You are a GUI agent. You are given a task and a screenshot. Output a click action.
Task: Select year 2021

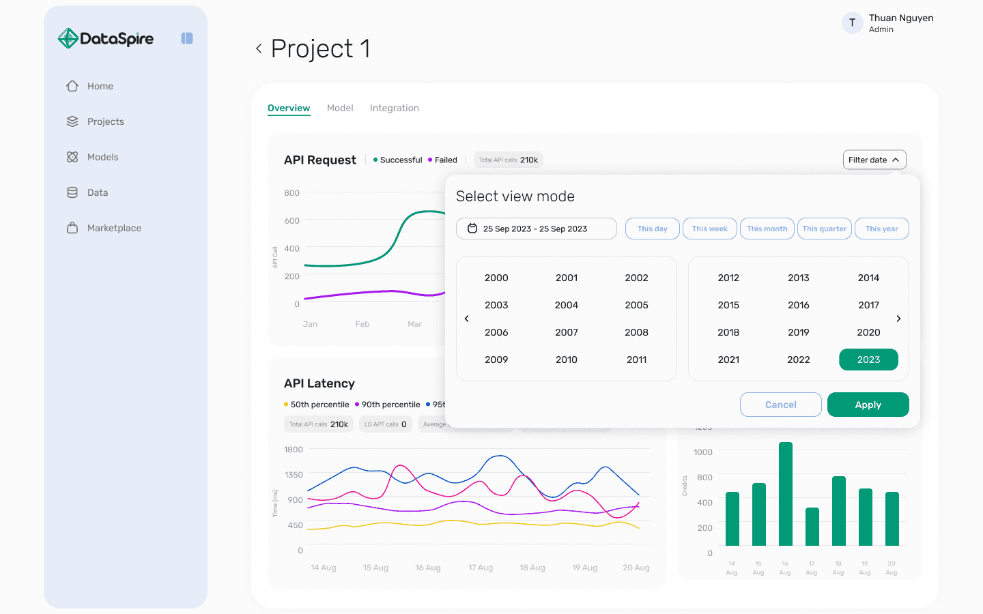coord(728,360)
